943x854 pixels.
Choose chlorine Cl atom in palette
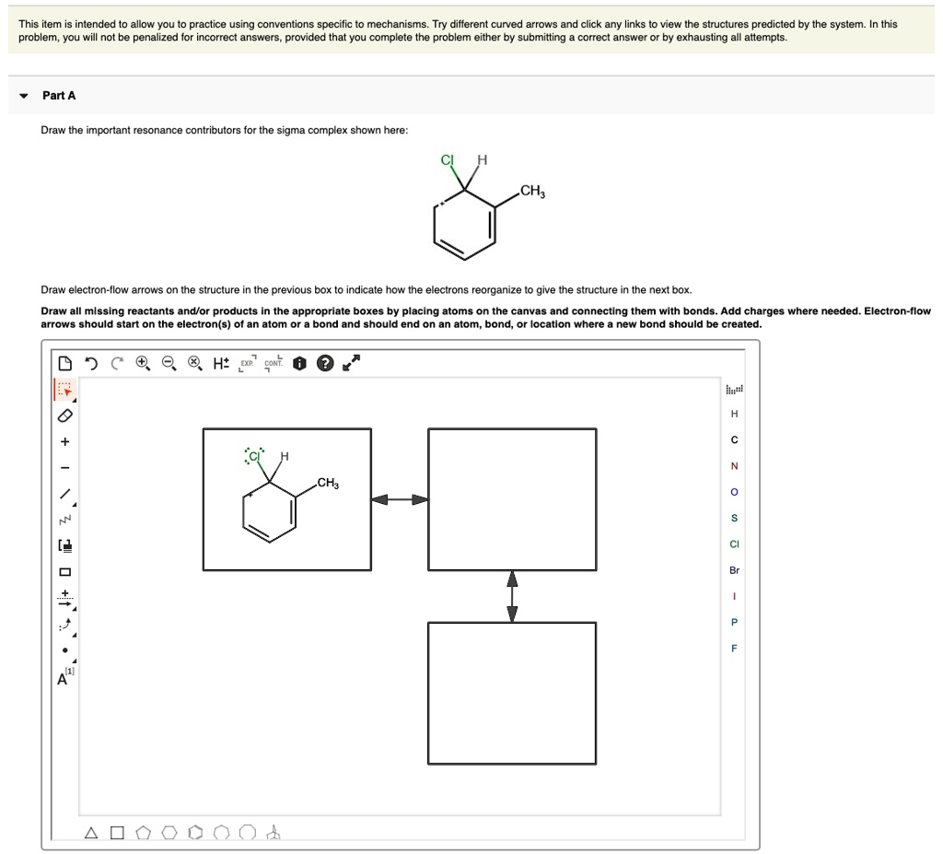coord(734,544)
